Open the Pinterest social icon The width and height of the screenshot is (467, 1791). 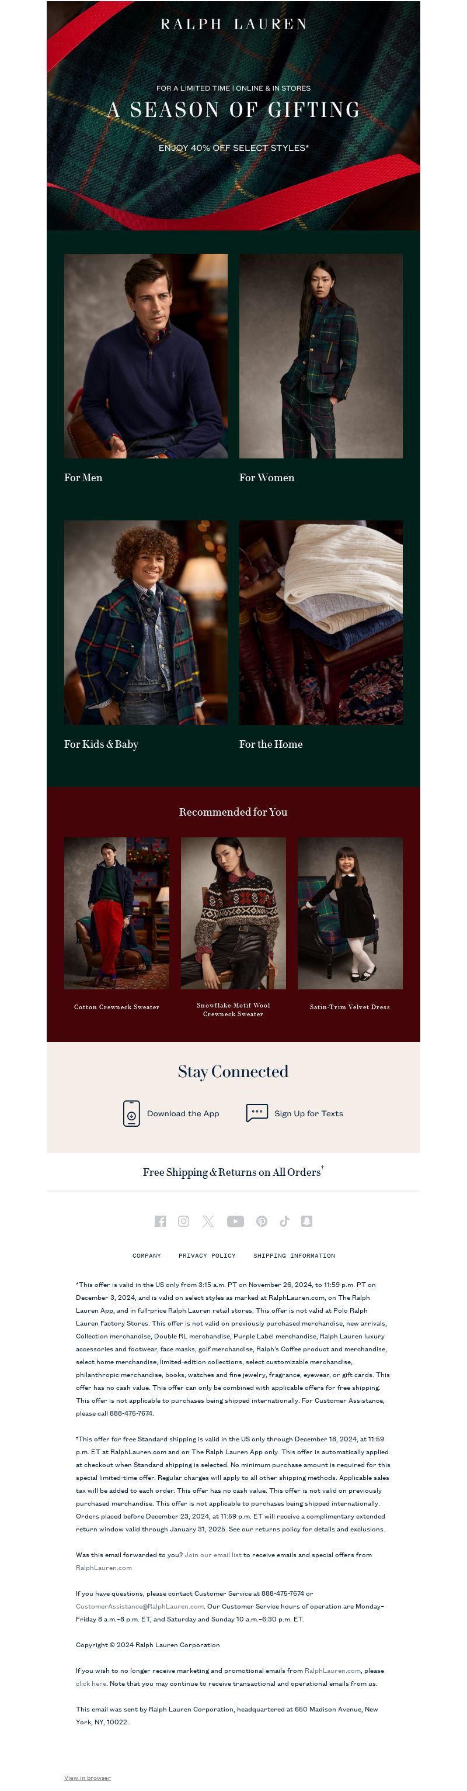[x=262, y=1221]
